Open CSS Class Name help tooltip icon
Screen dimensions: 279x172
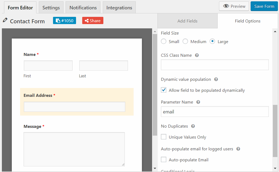pyautogui.click(x=197, y=55)
